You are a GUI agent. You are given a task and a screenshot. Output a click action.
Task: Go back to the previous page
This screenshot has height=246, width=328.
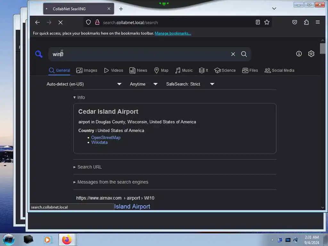(37, 22)
